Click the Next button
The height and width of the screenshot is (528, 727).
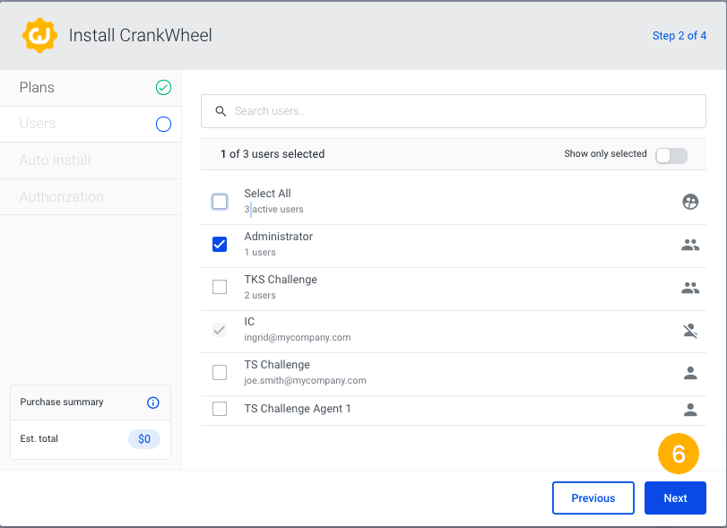tap(675, 498)
